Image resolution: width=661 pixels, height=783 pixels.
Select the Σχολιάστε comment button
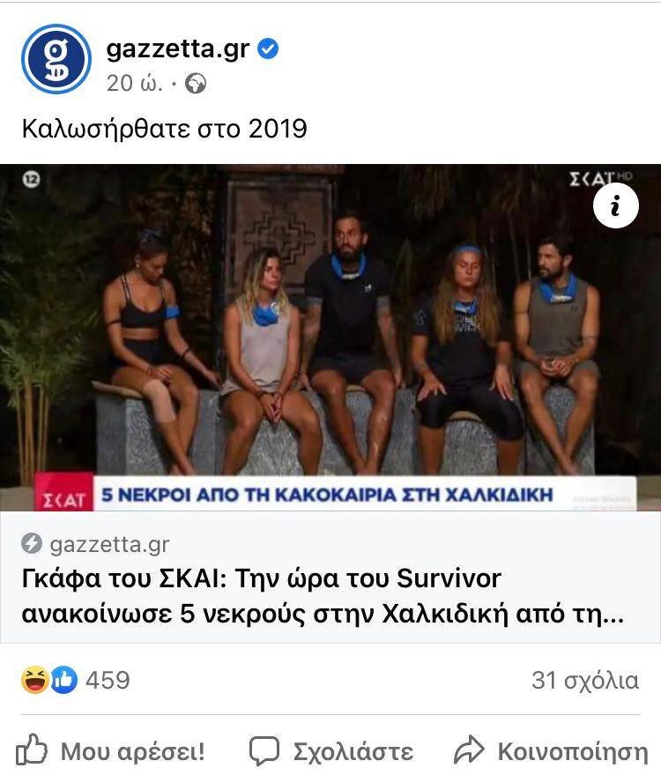pyautogui.click(x=331, y=750)
